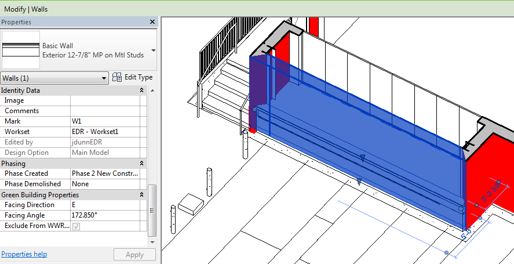Collapse the Green Building Properties section
Viewport: 514px width, 264px height.
point(141,195)
